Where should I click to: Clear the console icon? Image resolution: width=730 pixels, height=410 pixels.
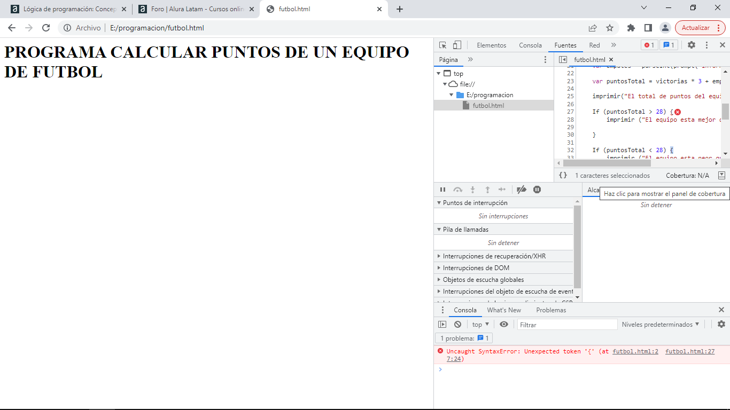(457, 324)
